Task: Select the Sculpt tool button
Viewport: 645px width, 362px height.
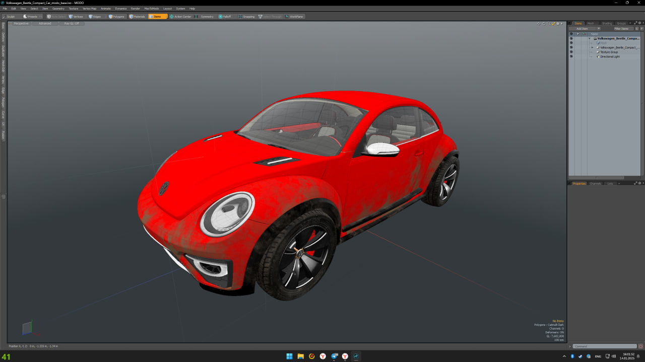Action: coord(9,17)
